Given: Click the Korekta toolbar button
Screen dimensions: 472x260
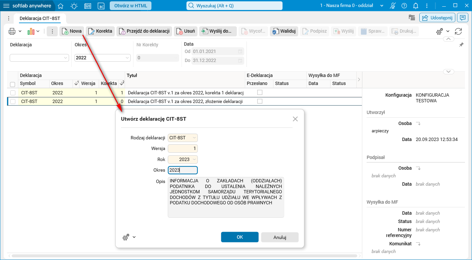Looking at the screenshot, I should (100, 31).
